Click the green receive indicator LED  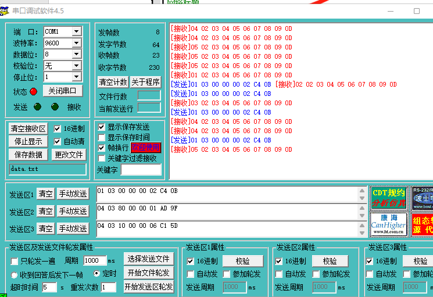click(55, 107)
